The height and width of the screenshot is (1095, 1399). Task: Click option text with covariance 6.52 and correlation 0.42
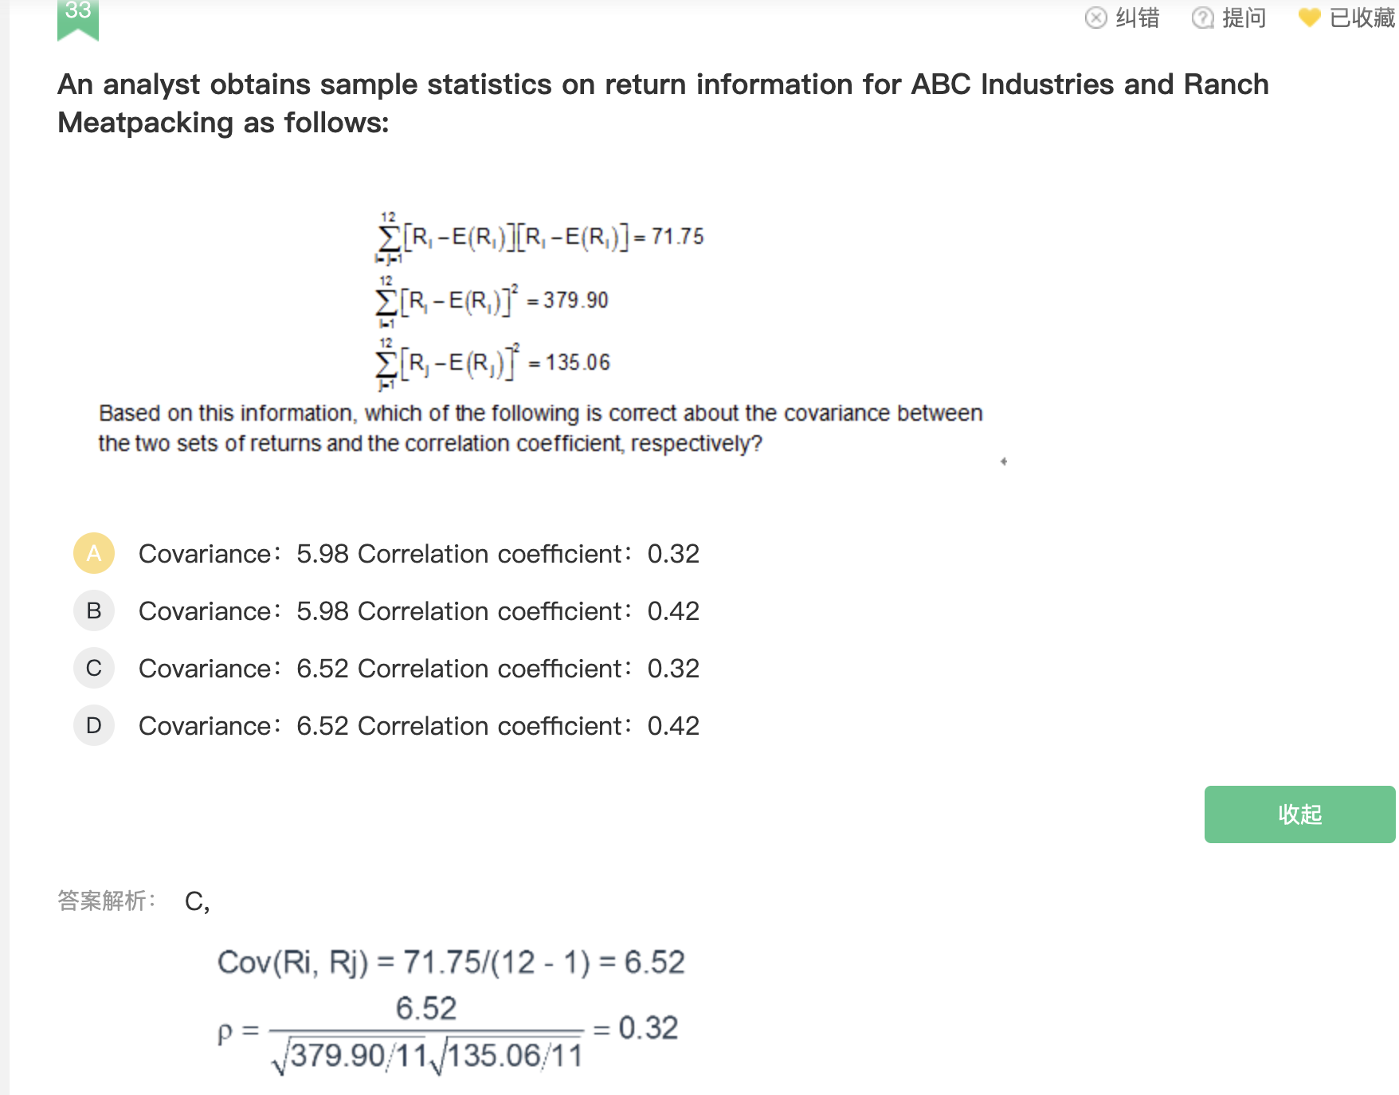[x=418, y=726]
